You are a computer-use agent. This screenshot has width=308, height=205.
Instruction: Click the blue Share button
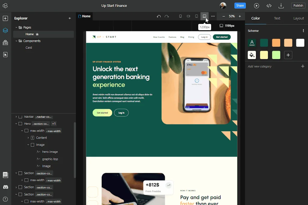point(240,6)
